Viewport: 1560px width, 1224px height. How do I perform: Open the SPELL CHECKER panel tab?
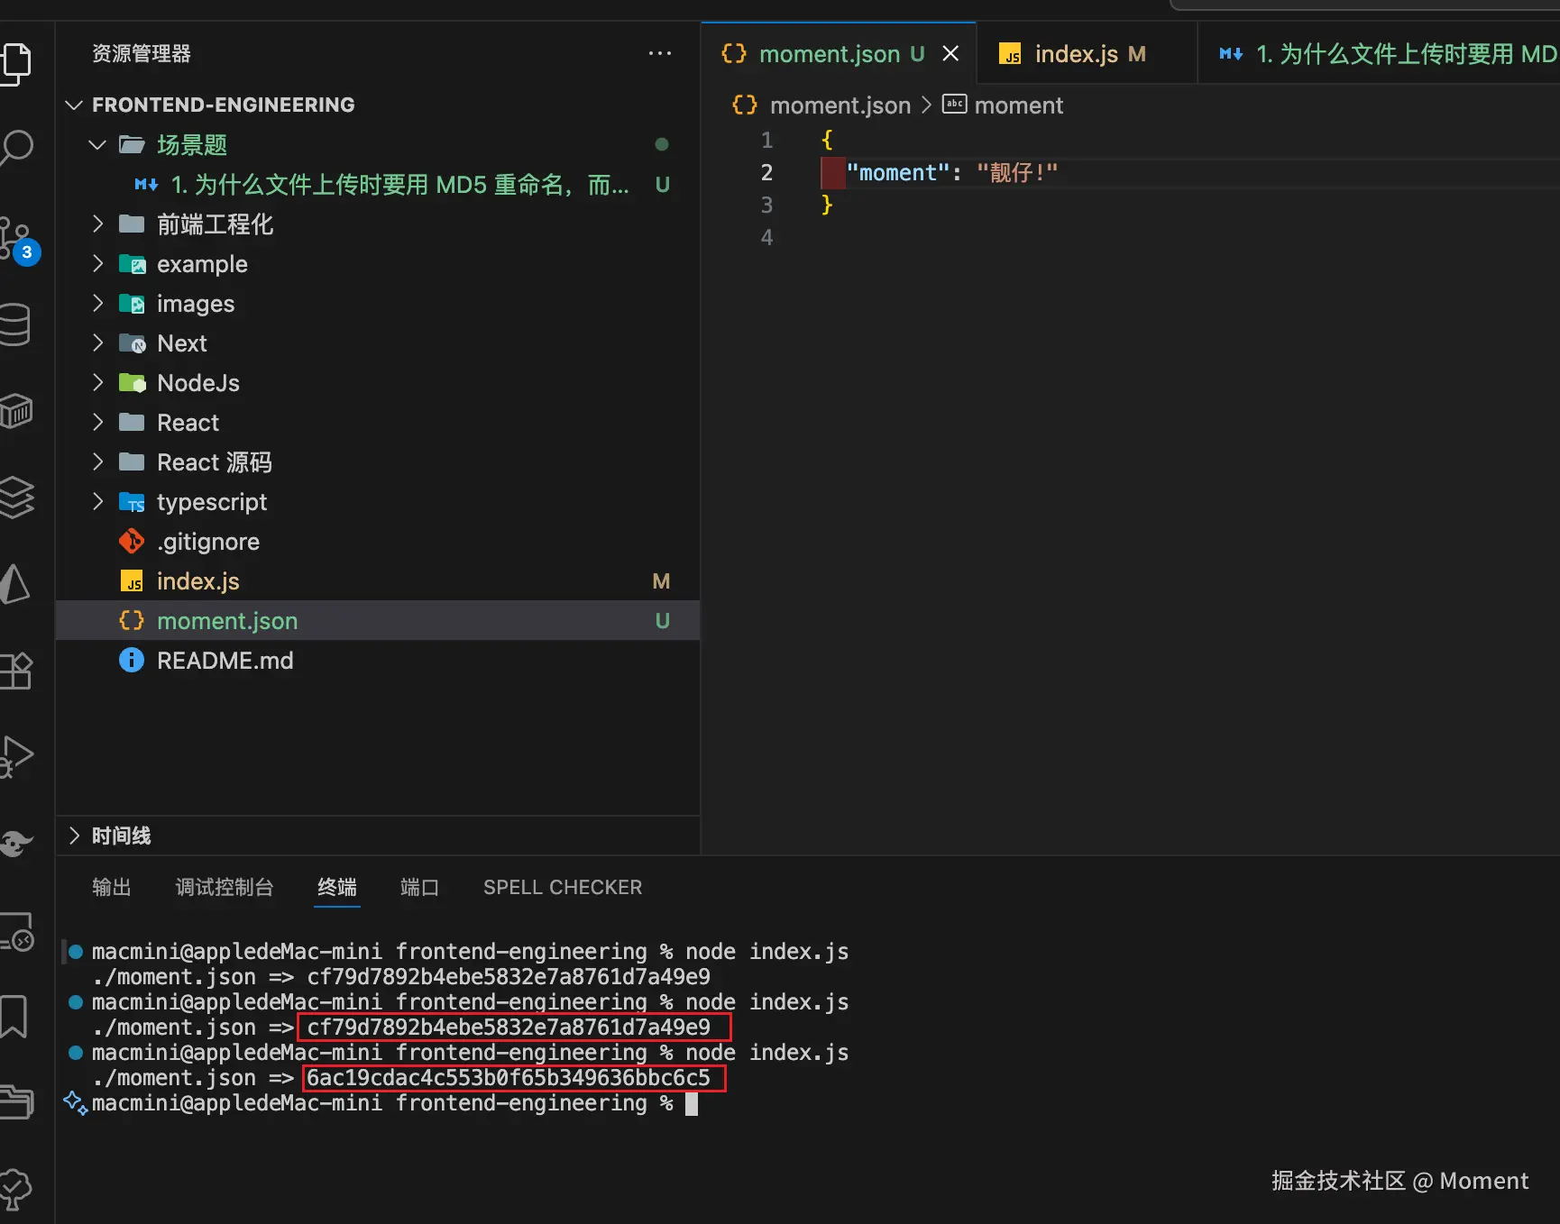563,888
